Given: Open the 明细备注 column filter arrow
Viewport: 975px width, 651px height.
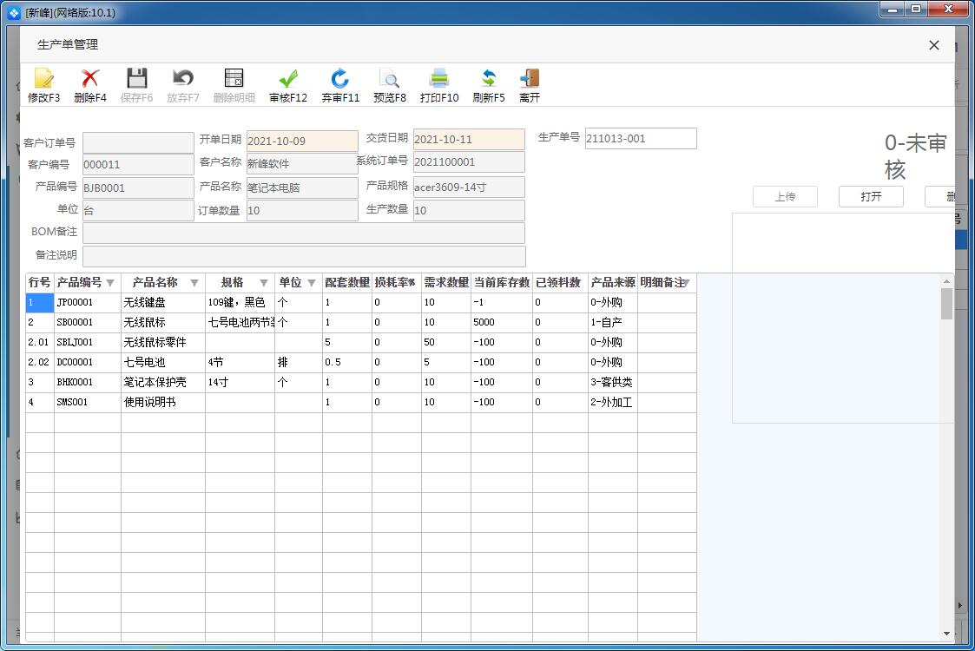Looking at the screenshot, I should coord(687,283).
